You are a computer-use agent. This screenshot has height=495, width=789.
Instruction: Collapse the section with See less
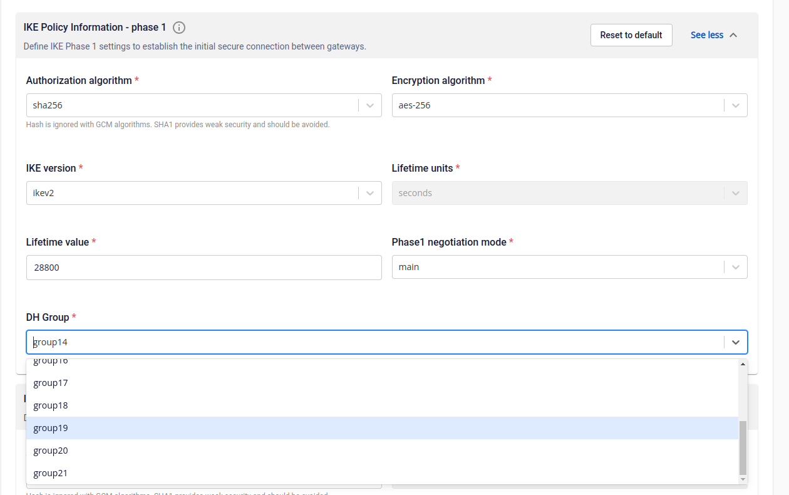pyautogui.click(x=714, y=35)
